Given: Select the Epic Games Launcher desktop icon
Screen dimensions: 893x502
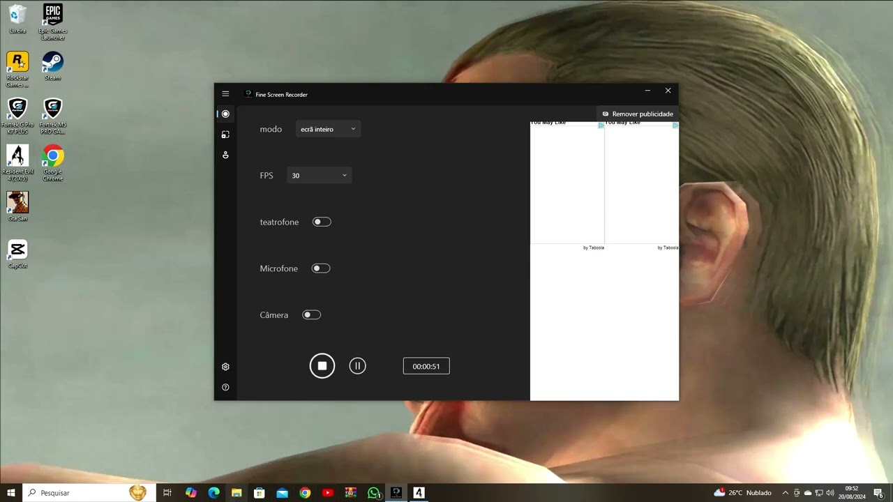Looking at the screenshot, I should [53, 22].
